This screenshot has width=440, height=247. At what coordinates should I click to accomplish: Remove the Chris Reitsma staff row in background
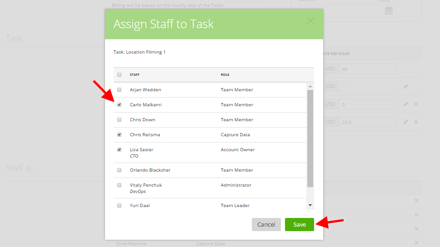coord(416,243)
